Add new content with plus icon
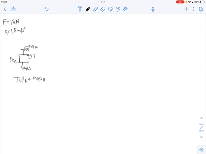Viewport: 206px width, 154px height. 186,9
